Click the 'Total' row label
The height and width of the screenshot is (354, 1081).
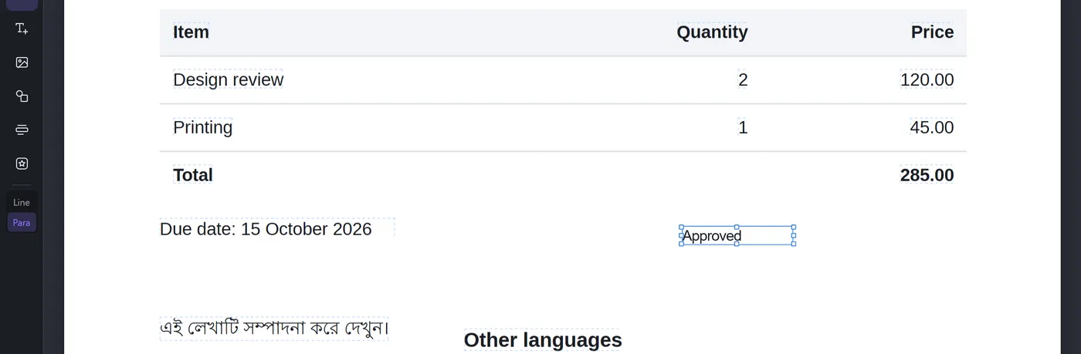coord(193,175)
